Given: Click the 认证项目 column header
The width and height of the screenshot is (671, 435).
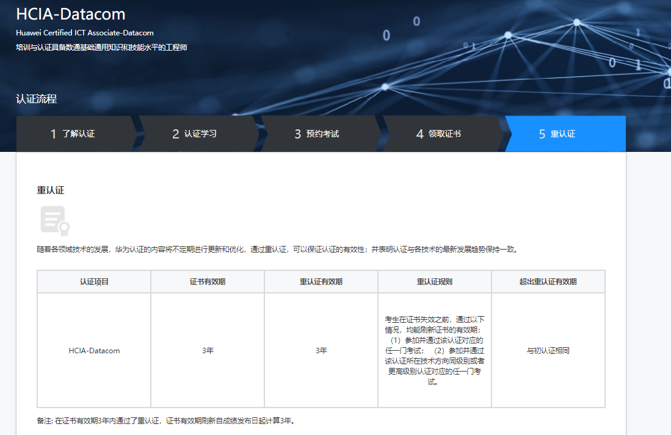Looking at the screenshot, I should tap(94, 281).
